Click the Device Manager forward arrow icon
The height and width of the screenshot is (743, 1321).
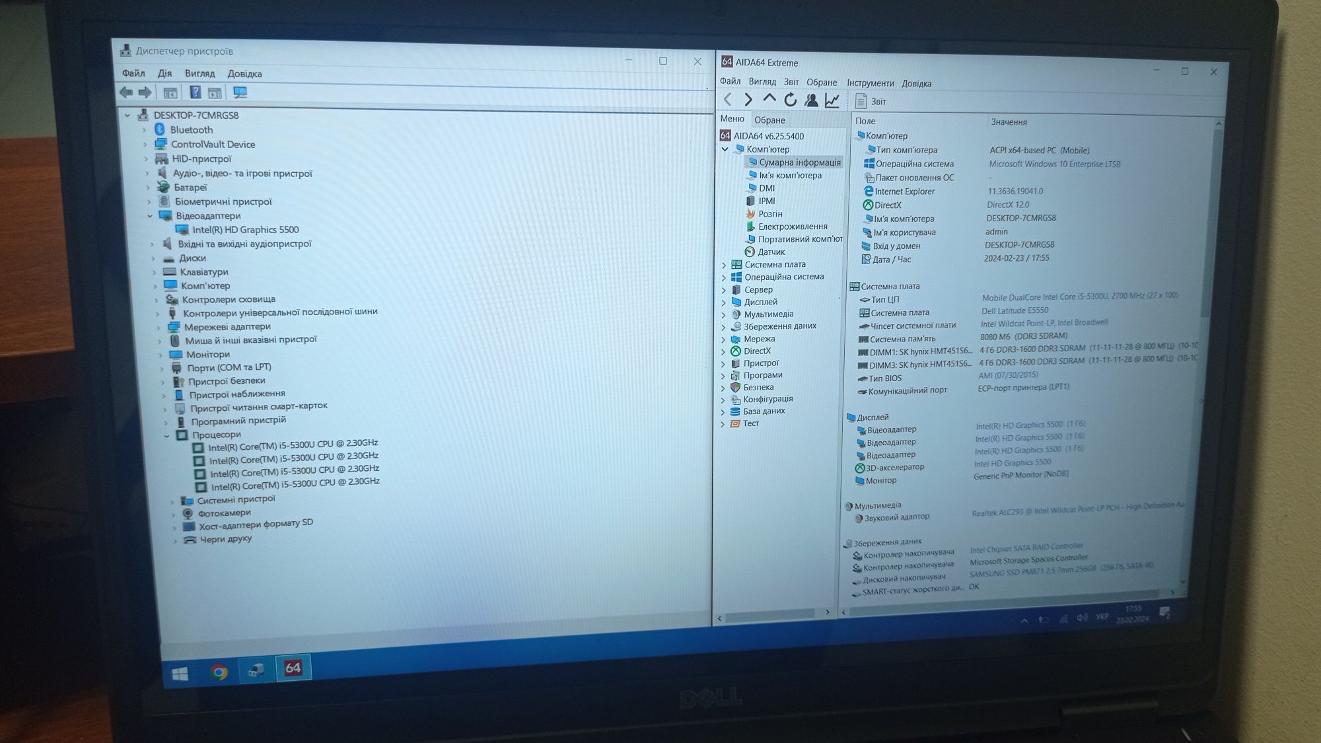pos(144,92)
